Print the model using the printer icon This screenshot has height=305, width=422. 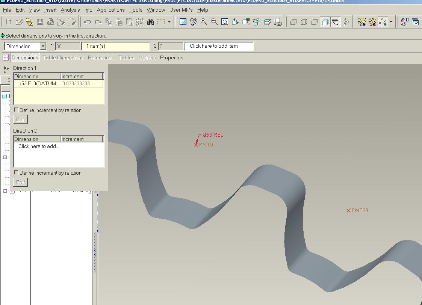coord(51,22)
